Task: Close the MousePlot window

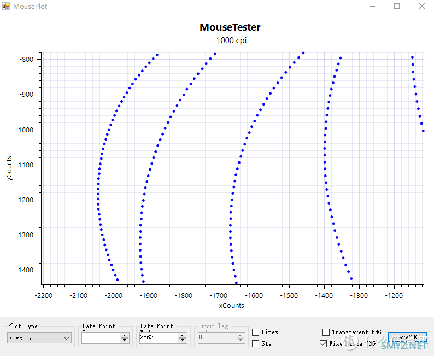Action: point(421,6)
